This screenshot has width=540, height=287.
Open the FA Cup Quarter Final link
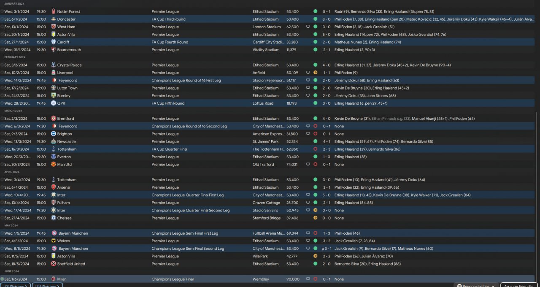coord(169,149)
